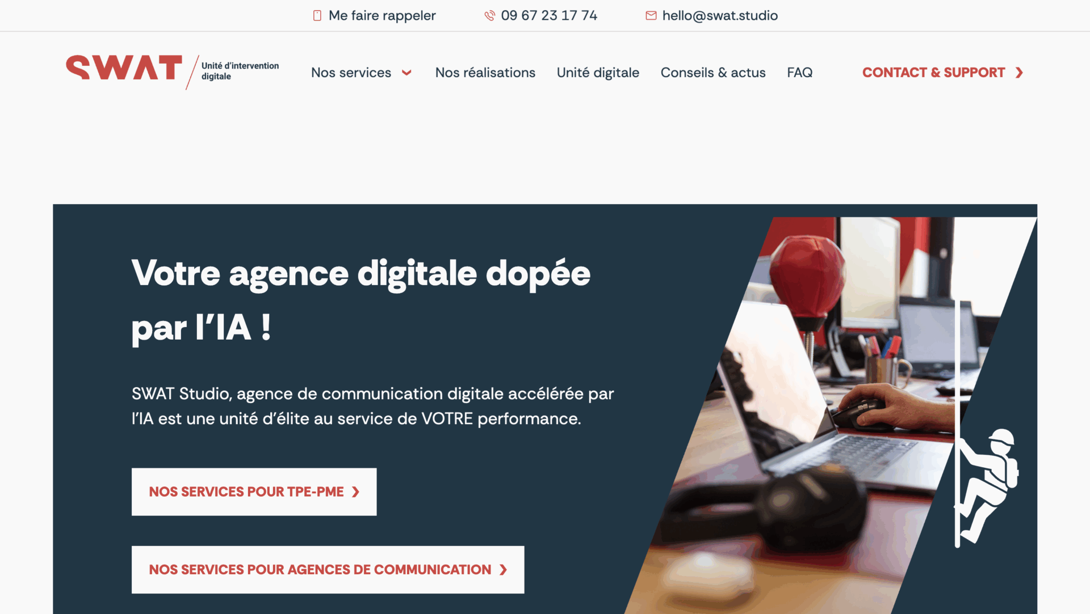Click the CONTACT & SUPPORT link

pyautogui.click(x=934, y=73)
